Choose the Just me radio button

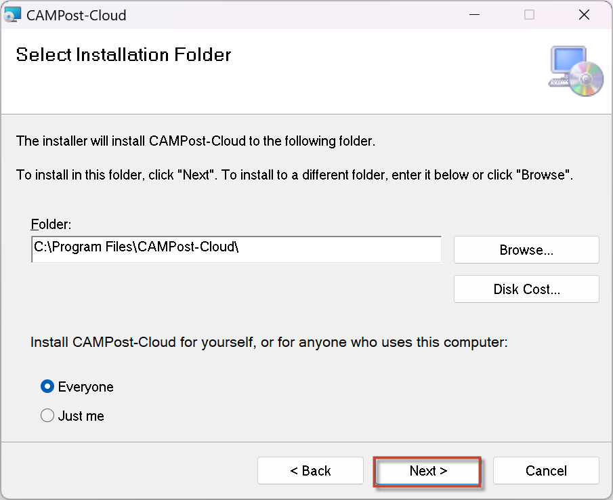(47, 415)
